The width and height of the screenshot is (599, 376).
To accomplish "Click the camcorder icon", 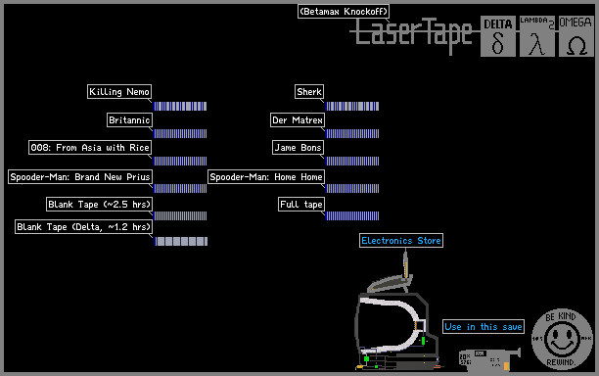I will (489, 359).
